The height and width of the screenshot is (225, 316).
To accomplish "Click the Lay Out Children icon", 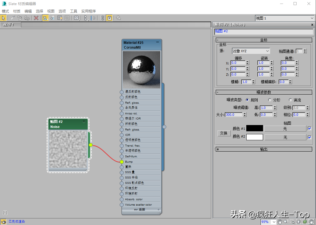I will (x=93, y=18).
